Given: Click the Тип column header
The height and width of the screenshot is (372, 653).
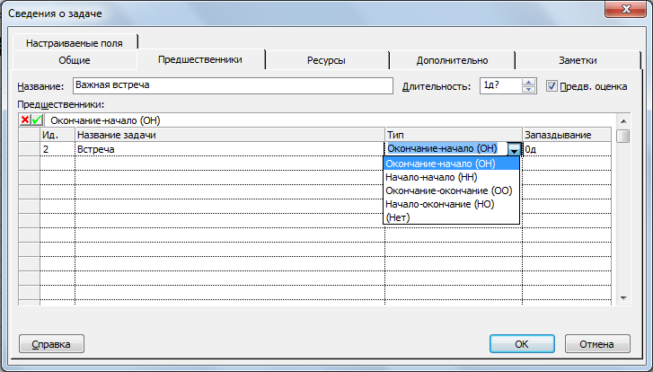Looking at the screenshot, I should pos(454,135).
